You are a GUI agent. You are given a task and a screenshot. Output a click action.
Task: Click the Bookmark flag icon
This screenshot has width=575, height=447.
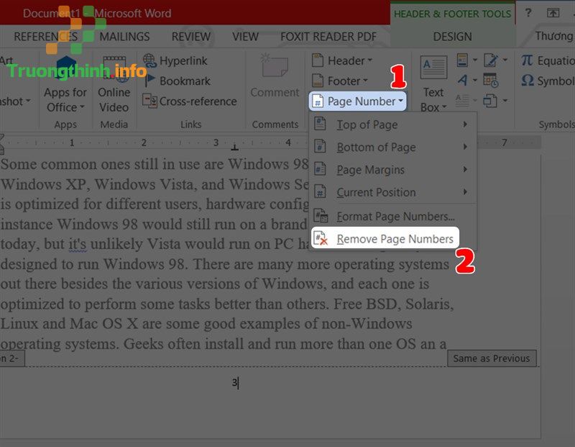pos(149,81)
